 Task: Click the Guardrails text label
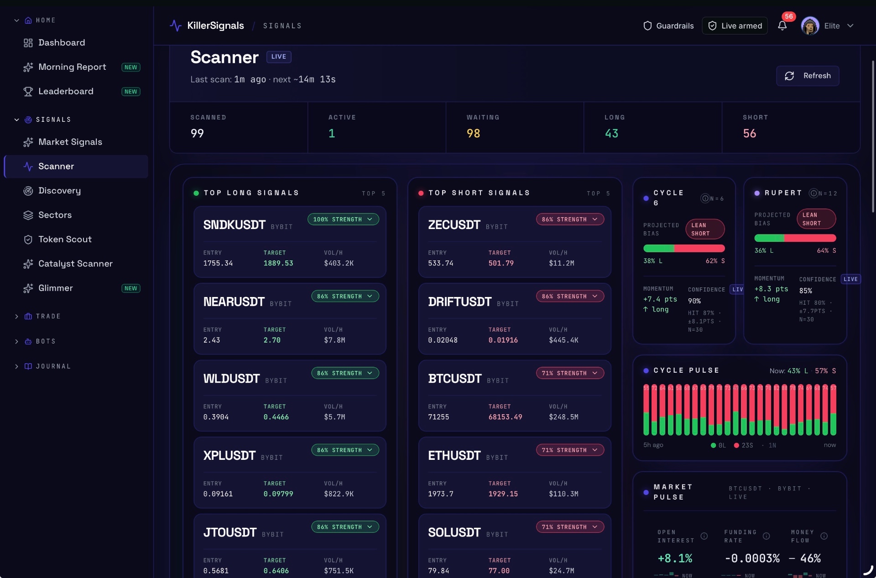point(675,26)
